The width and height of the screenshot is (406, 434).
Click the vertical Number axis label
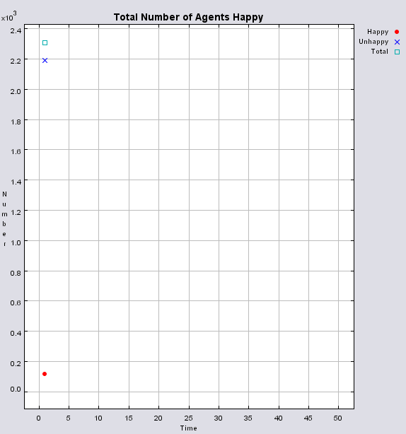point(4,218)
